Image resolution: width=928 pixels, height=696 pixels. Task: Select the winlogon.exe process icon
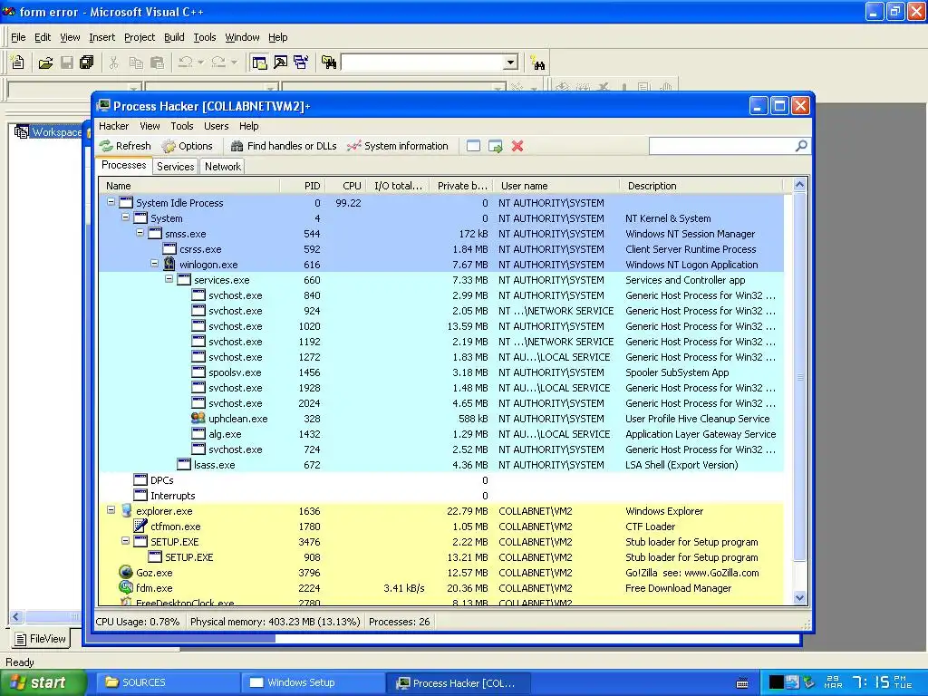(169, 264)
